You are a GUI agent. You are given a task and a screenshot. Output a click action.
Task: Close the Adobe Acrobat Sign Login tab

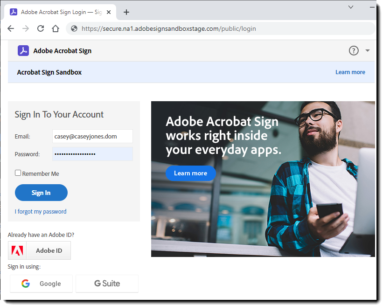click(110, 12)
